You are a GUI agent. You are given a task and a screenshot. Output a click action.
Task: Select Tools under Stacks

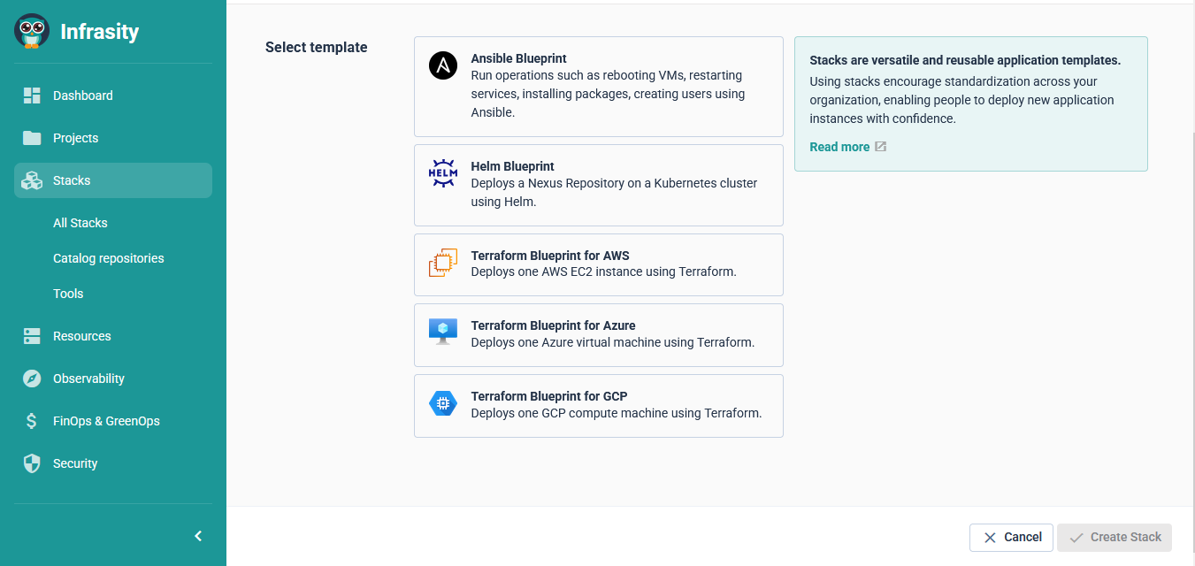coord(68,294)
